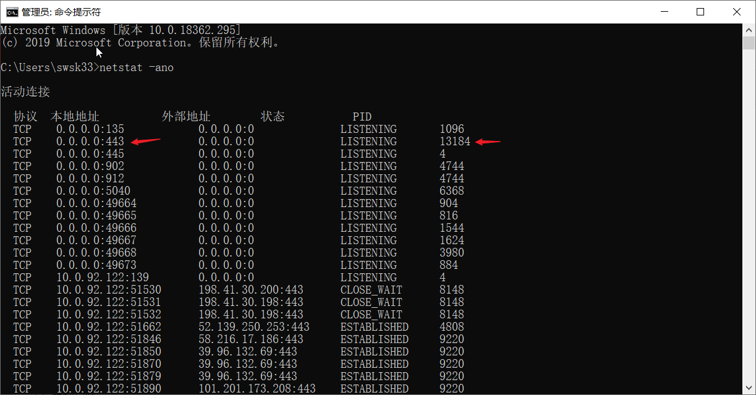Click foreign address 39.96.132.69:443 in 51850 row
This screenshot has width=756, height=395.
(248, 352)
